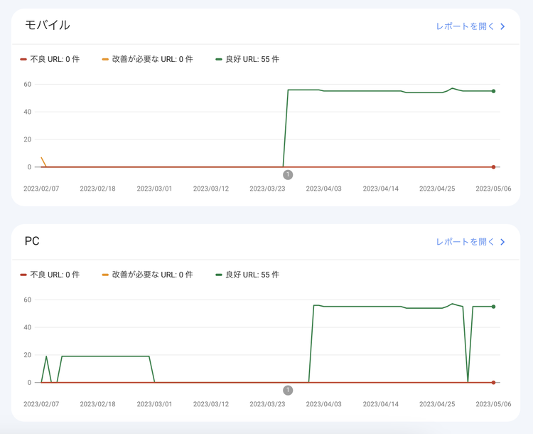Click red endpoint dot on PC chart

494,383
